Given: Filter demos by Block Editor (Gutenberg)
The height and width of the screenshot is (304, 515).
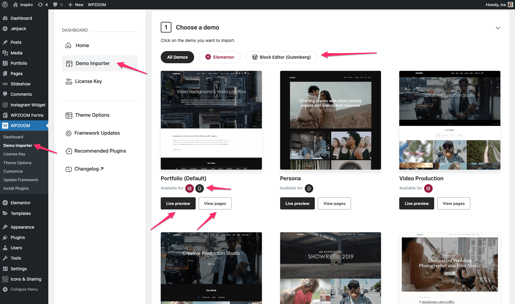Looking at the screenshot, I should click(x=281, y=57).
